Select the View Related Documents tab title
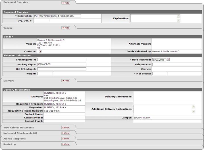Viewport: 204px width, 150px height. (x=18, y=128)
